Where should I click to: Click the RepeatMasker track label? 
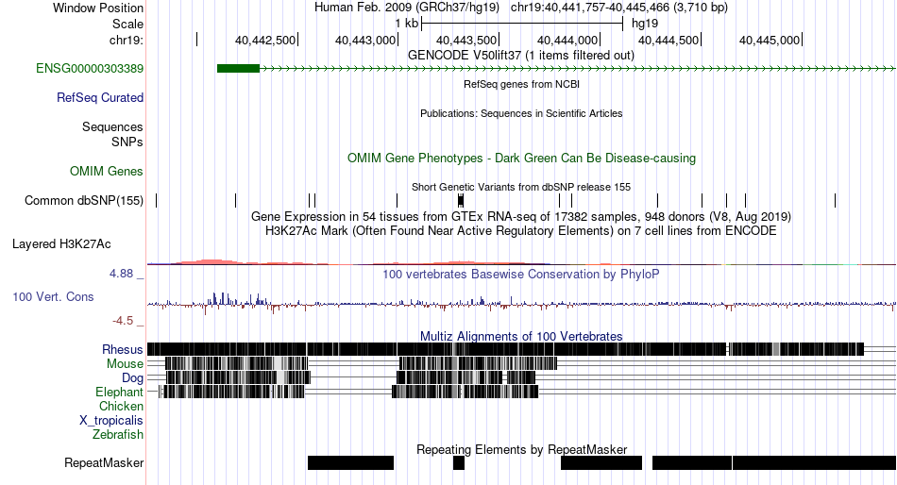click(x=104, y=462)
